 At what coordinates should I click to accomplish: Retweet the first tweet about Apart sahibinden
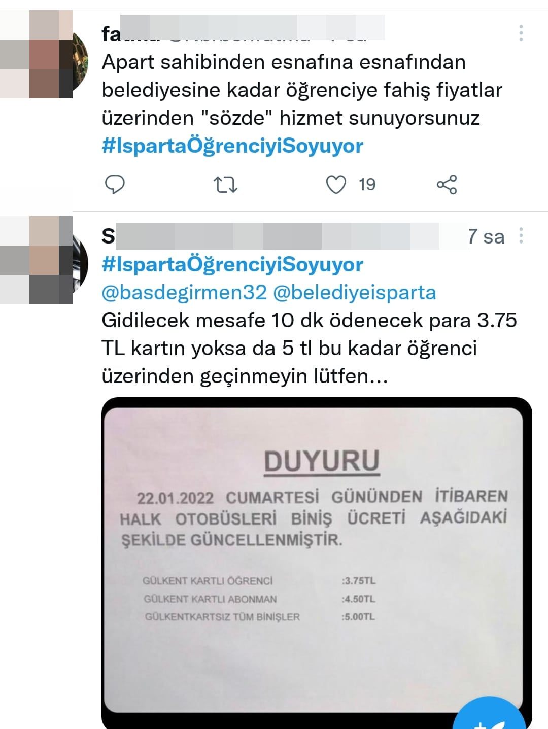(225, 185)
